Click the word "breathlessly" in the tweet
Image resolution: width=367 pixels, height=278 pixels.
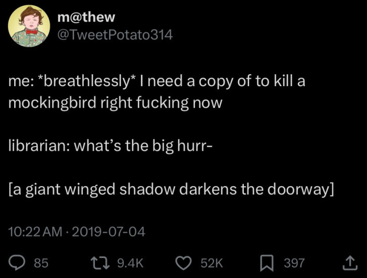88,81
